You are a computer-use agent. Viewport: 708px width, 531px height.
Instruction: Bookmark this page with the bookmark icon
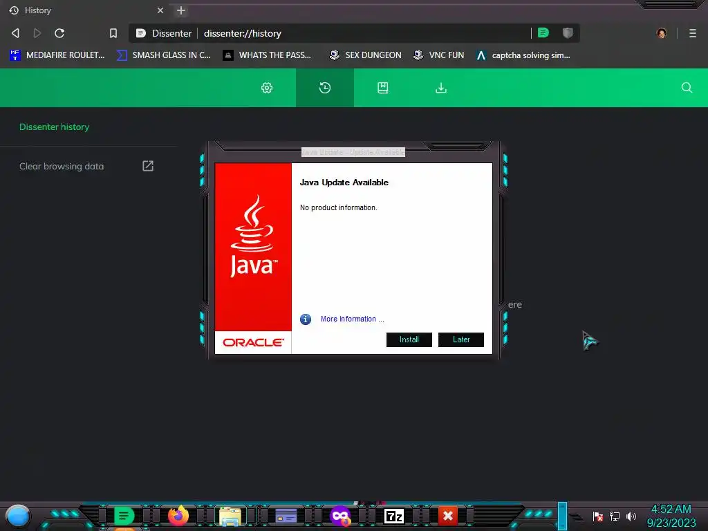pyautogui.click(x=113, y=33)
